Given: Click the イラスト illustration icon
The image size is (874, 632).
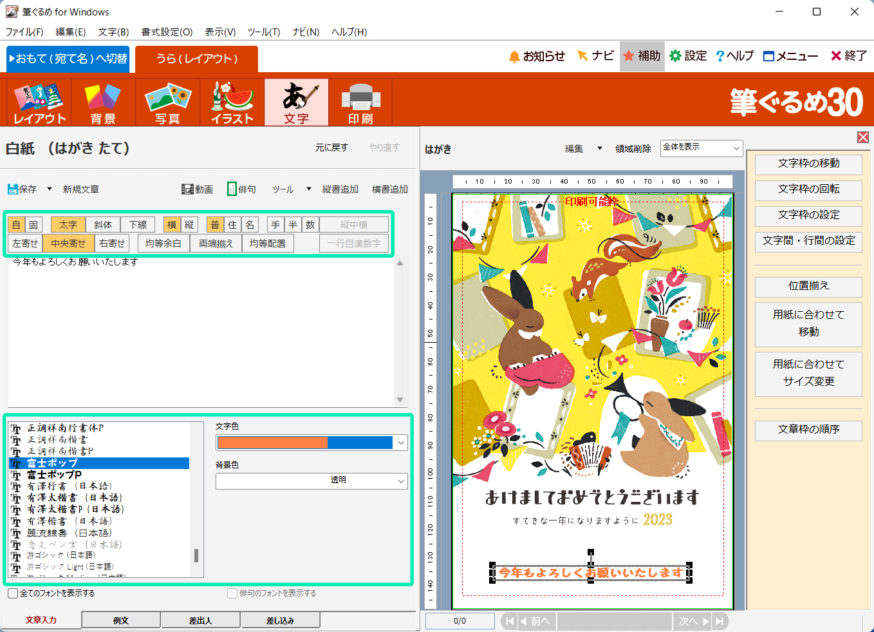Looking at the screenshot, I should pos(232,102).
